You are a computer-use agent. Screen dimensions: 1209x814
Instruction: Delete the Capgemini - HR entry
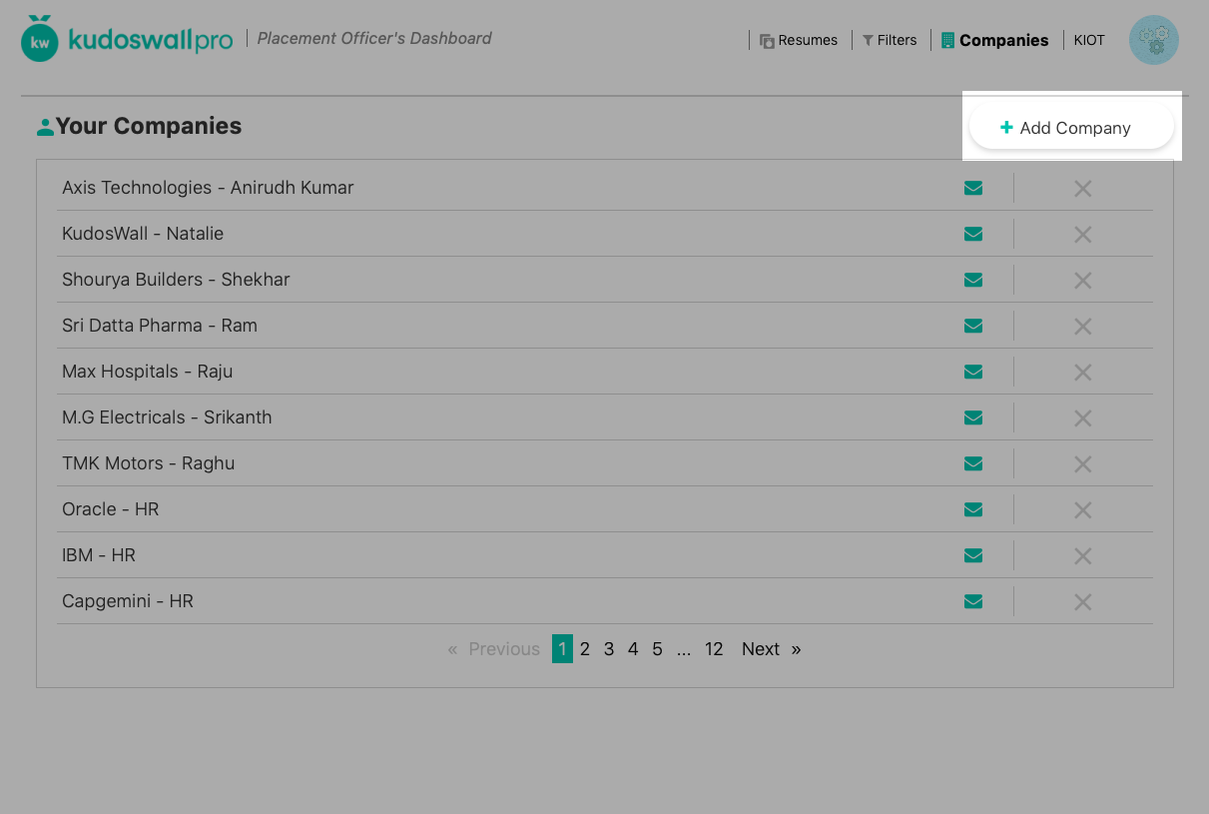(1082, 601)
